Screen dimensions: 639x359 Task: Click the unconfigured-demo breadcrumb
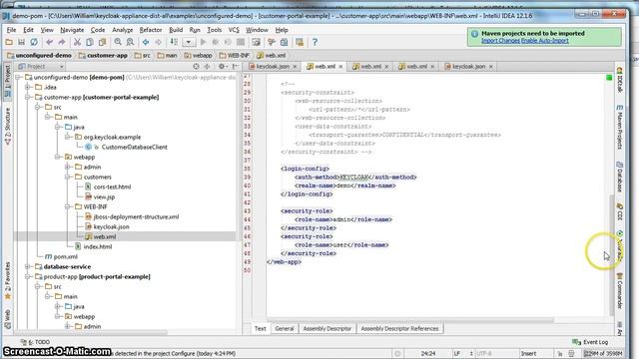39,56
